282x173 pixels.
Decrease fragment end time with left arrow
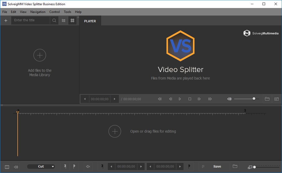click(x=150, y=167)
